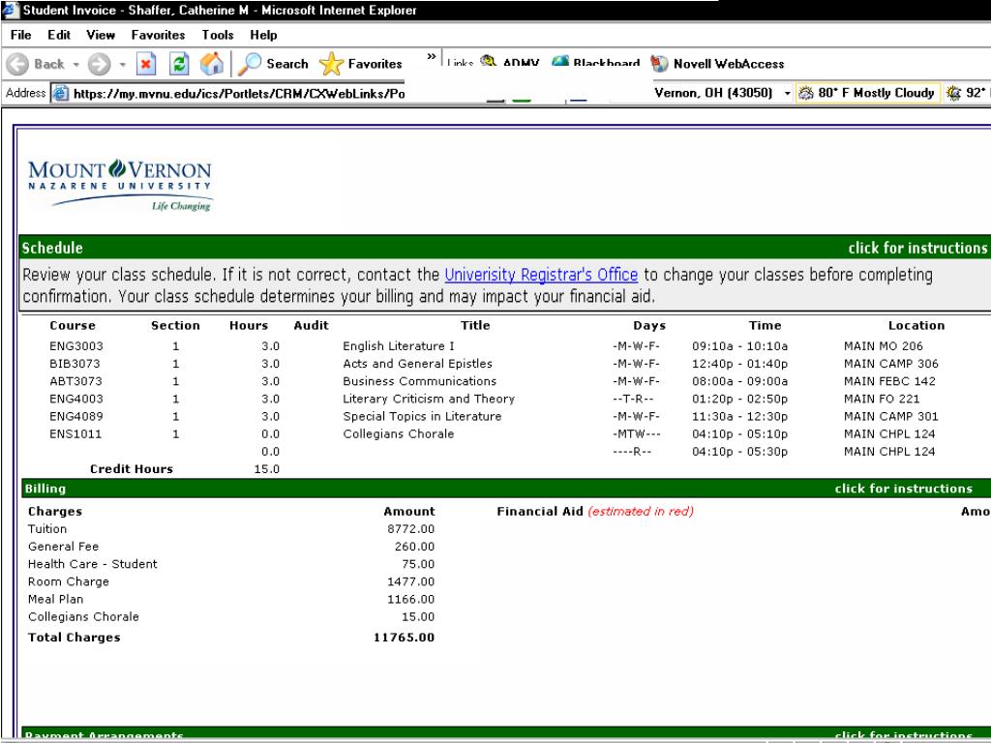The height and width of the screenshot is (743, 991).
Task: Go to the Home page icon
Action: coord(212,64)
